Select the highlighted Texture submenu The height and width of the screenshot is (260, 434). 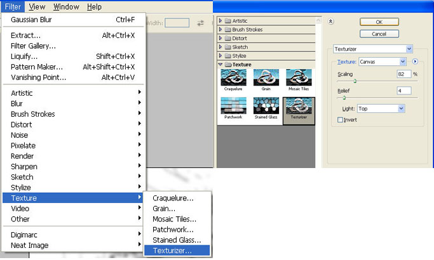[x=73, y=198]
